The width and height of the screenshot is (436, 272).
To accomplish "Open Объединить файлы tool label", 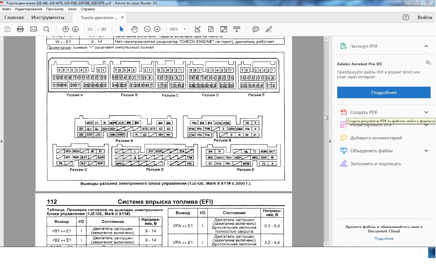I will coord(371,151).
